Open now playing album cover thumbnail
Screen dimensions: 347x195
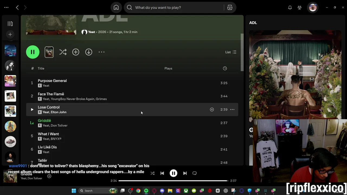point(10,176)
